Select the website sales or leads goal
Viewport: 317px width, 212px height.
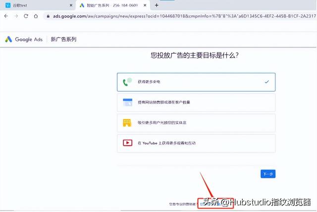(x=196, y=103)
